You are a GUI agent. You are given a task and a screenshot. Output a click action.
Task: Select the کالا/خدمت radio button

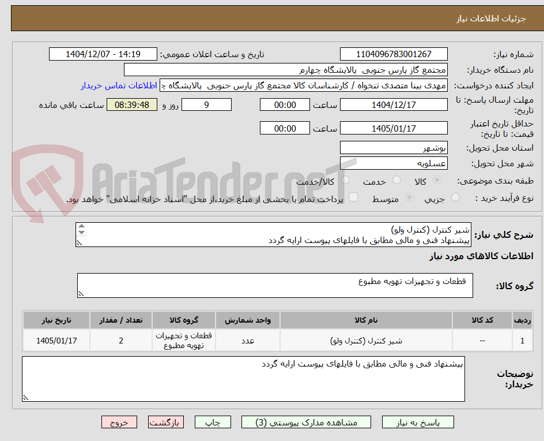(x=345, y=180)
